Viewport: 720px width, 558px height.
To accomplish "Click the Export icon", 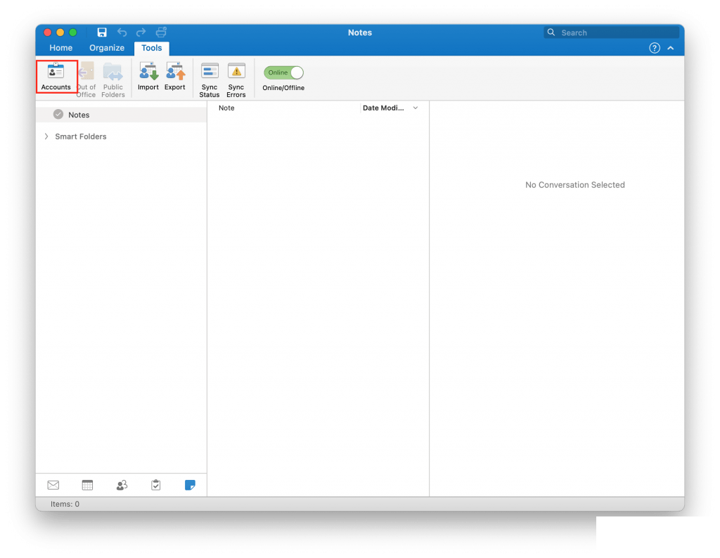I will 174,76.
